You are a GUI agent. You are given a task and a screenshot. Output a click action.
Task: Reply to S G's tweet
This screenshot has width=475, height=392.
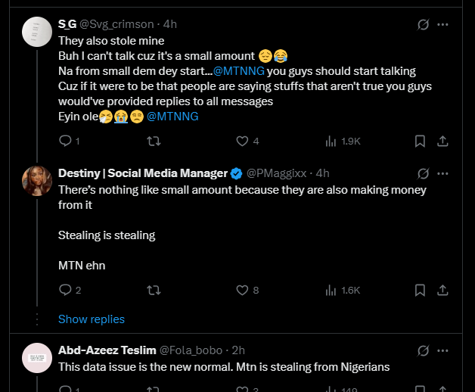(x=65, y=141)
